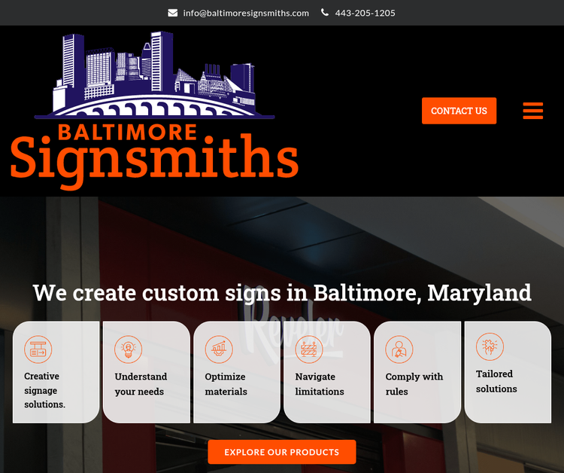Screen dimensions: 564x473
Task: Click the envelope email icon
Action: pyautogui.click(x=173, y=13)
